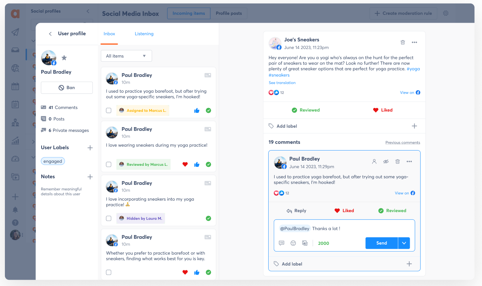This screenshot has height=286, width=482.
Task: Open emoji picker in the reply box
Action: (293, 243)
